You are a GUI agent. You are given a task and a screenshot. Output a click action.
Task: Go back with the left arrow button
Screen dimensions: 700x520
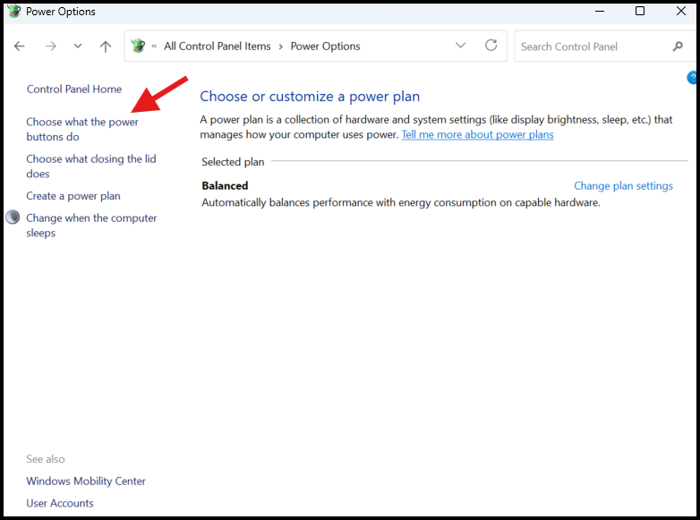tap(19, 46)
